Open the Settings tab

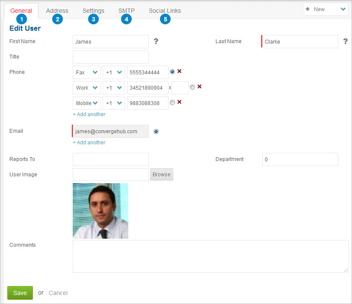tap(93, 11)
